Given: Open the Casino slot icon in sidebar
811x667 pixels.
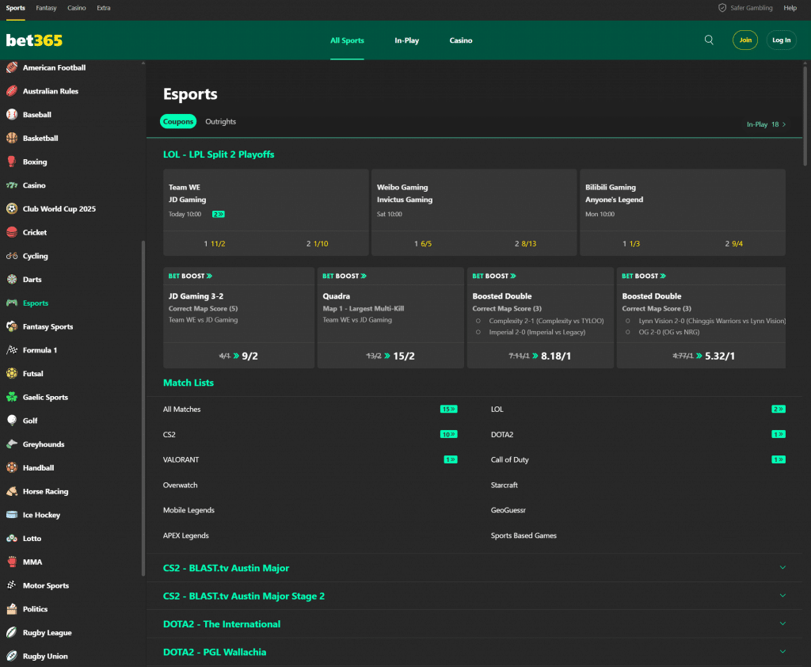Looking at the screenshot, I should pyautogui.click(x=12, y=185).
